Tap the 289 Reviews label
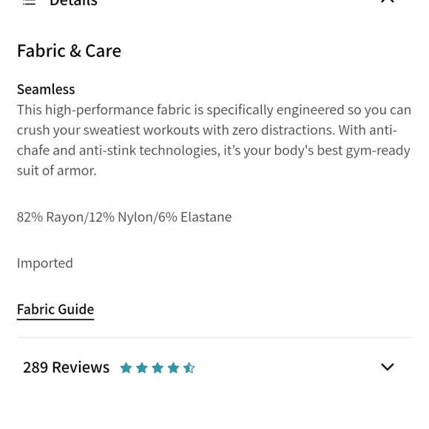 [67, 367]
